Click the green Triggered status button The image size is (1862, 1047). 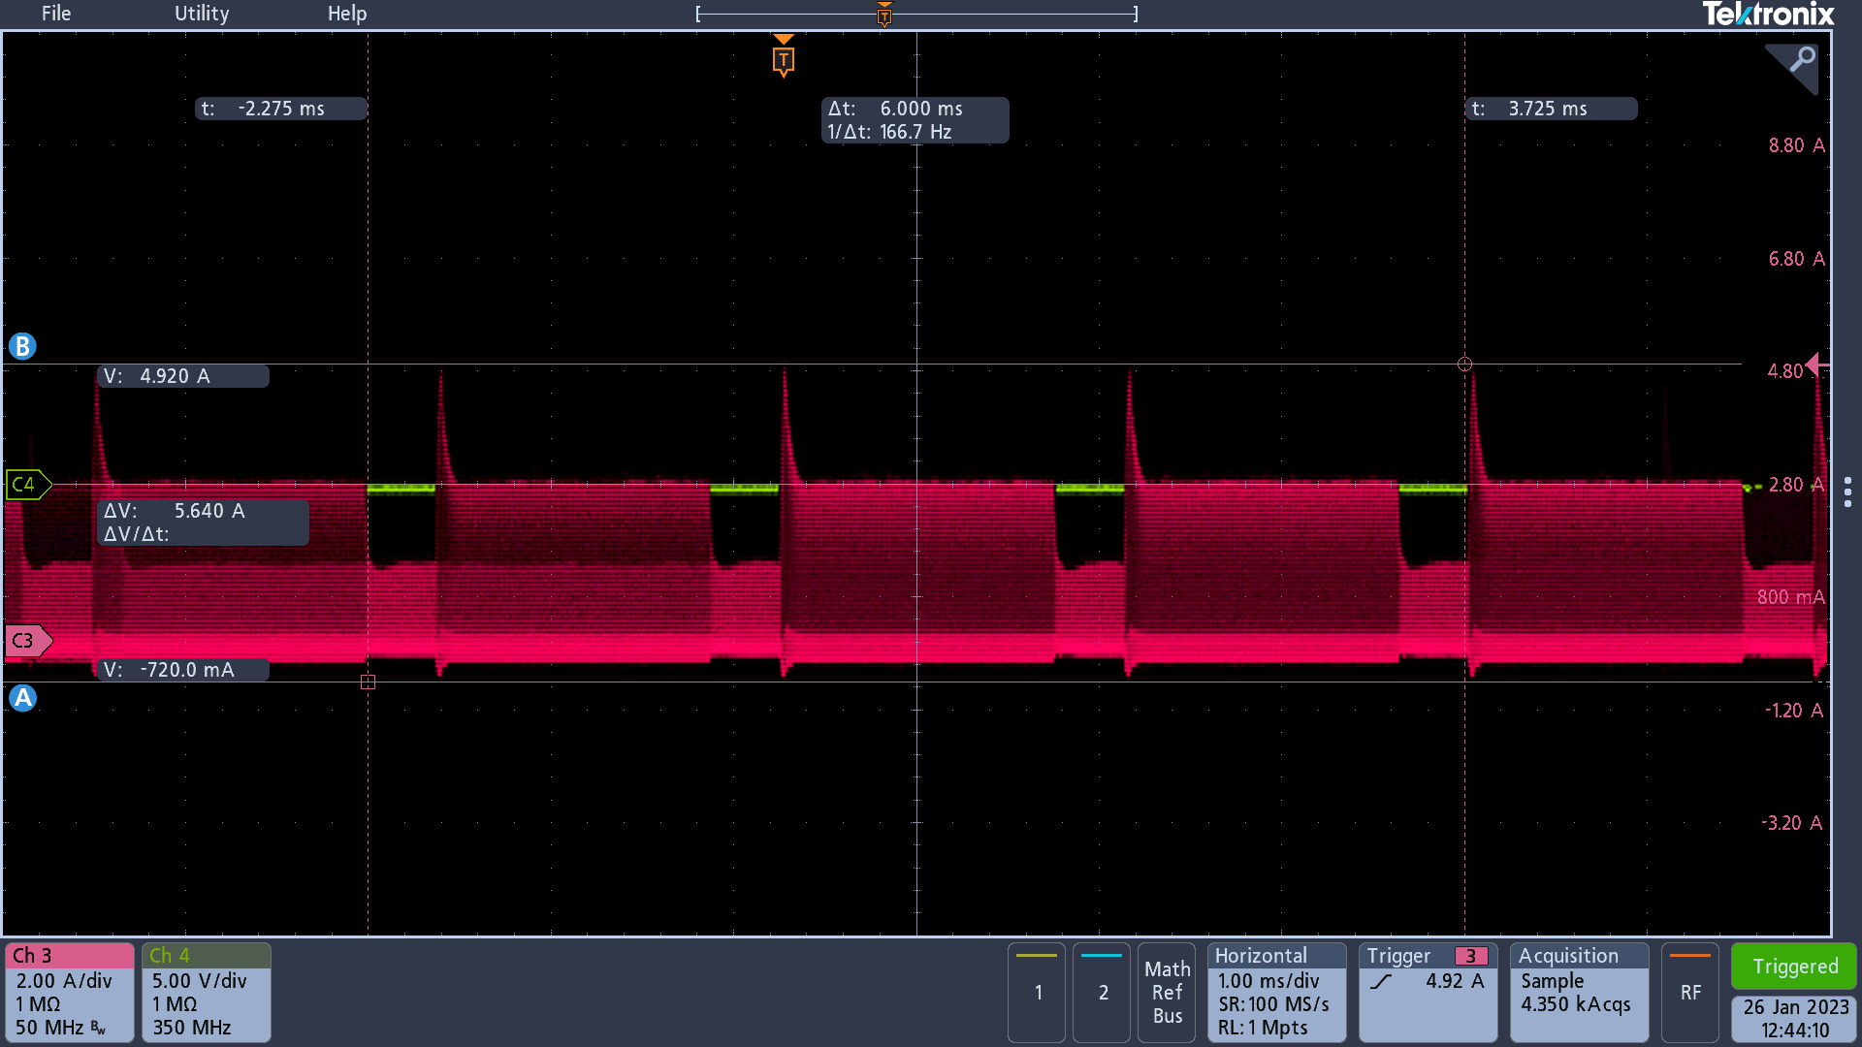click(x=1794, y=967)
